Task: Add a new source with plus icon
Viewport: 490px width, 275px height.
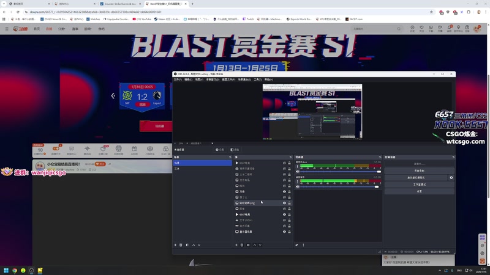Action: click(236, 245)
